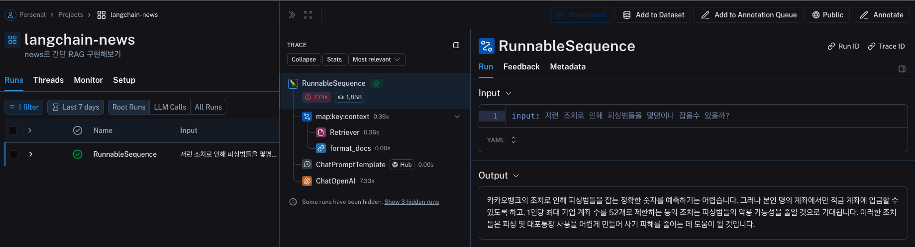Click the green success status icon in trace
Screen dimensions: 915x247
click(x=376, y=83)
